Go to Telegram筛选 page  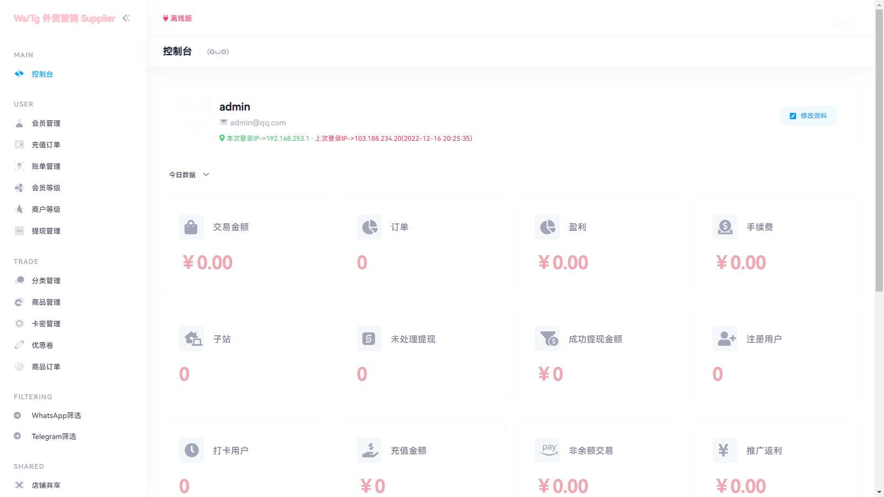coord(54,436)
